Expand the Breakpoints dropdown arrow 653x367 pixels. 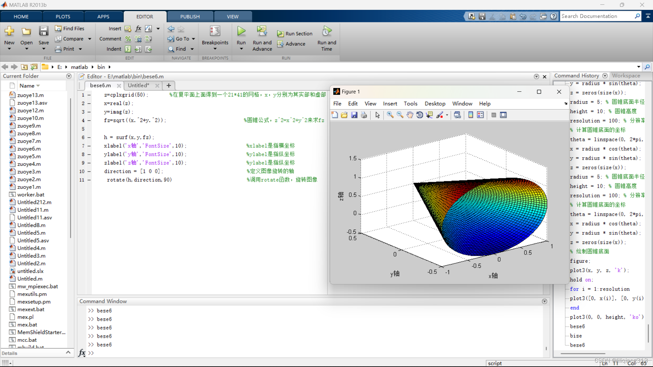pos(215,49)
